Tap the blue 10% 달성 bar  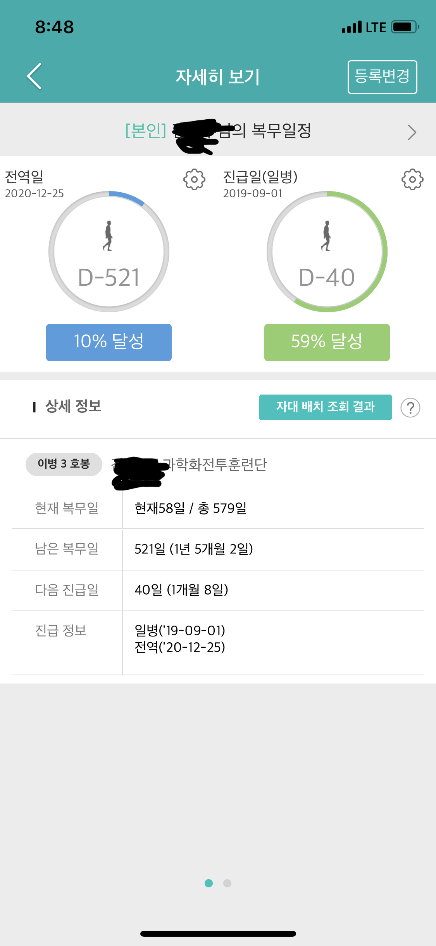pyautogui.click(x=109, y=342)
